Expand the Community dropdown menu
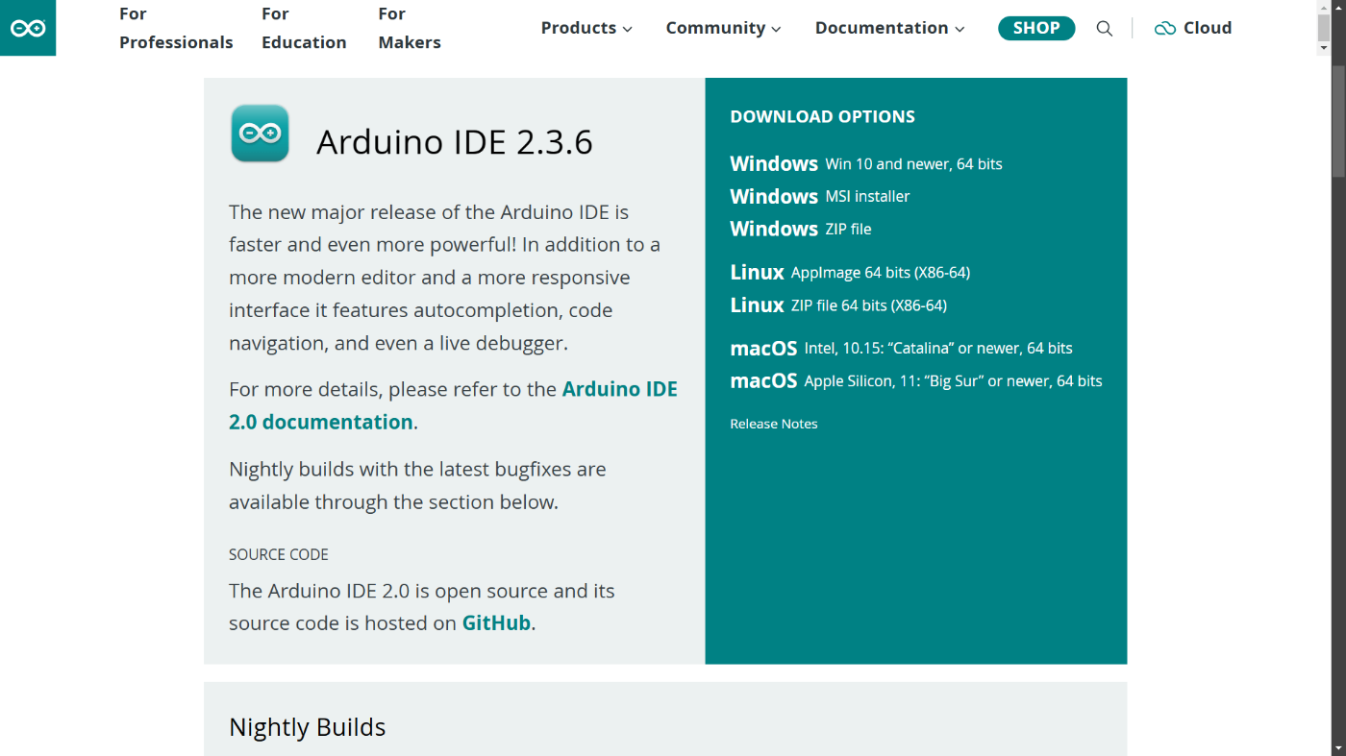The image size is (1346, 756). tap(724, 28)
